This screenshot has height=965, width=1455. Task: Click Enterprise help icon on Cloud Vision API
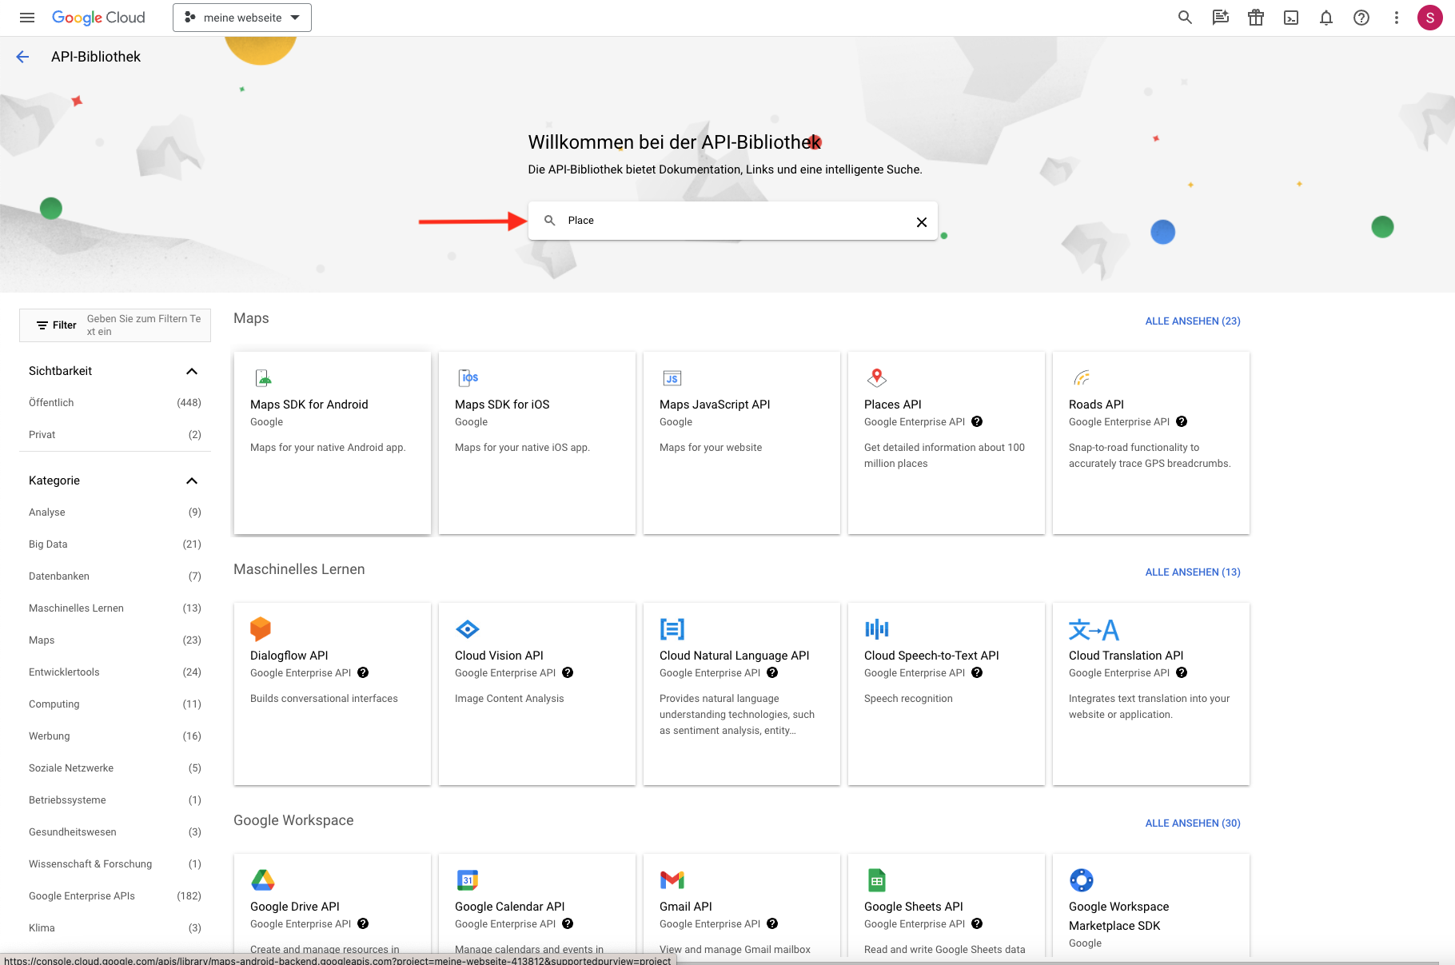[568, 673]
